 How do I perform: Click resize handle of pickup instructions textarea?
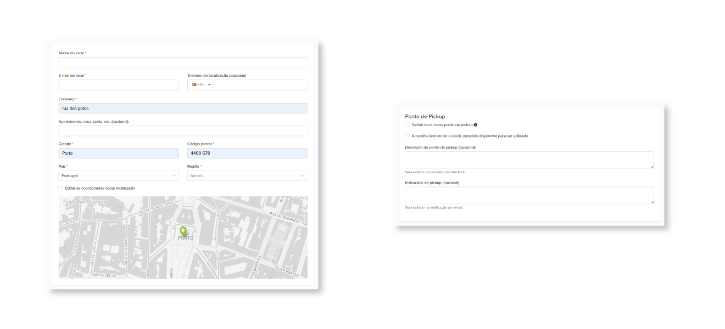pyautogui.click(x=651, y=201)
